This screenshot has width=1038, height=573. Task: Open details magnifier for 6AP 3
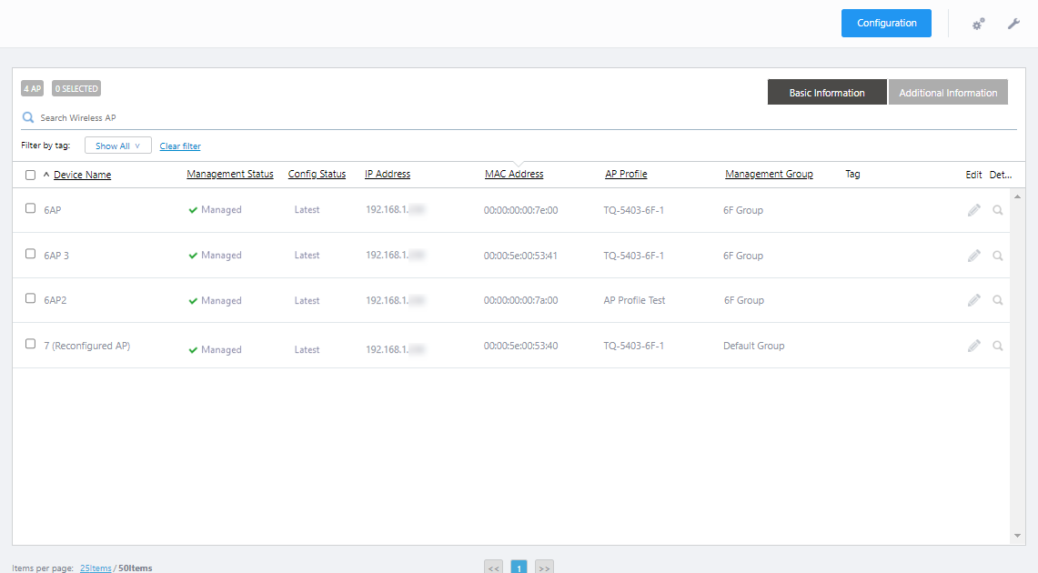pyautogui.click(x=998, y=256)
